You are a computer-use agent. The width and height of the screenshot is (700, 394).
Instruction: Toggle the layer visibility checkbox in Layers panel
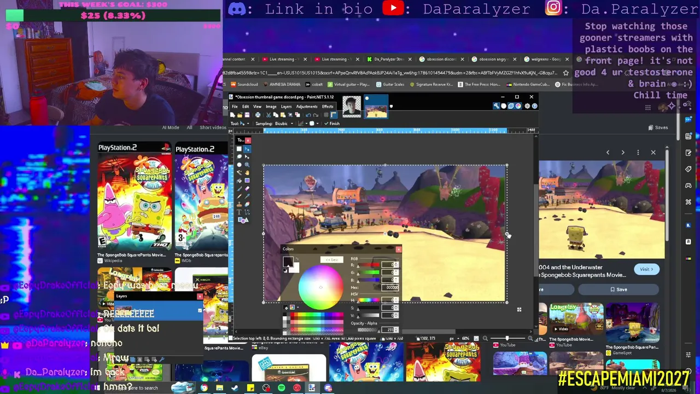coord(200,311)
